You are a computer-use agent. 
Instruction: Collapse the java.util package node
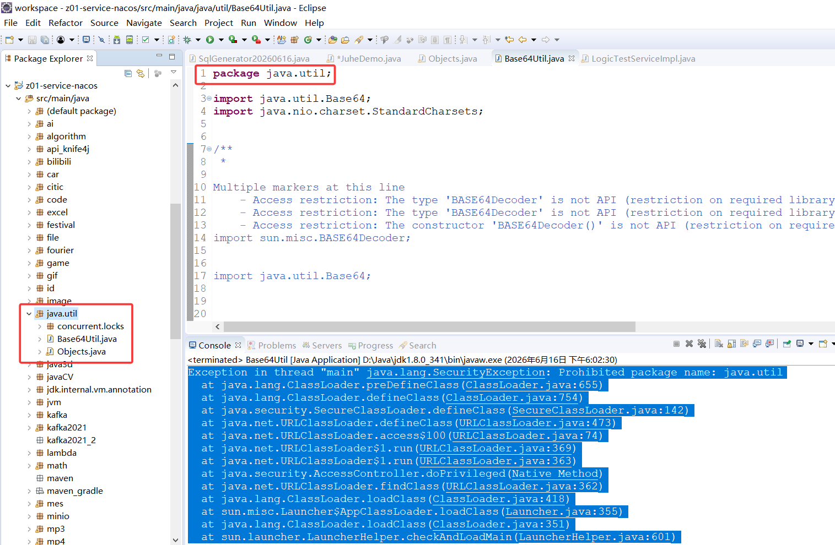coord(29,314)
